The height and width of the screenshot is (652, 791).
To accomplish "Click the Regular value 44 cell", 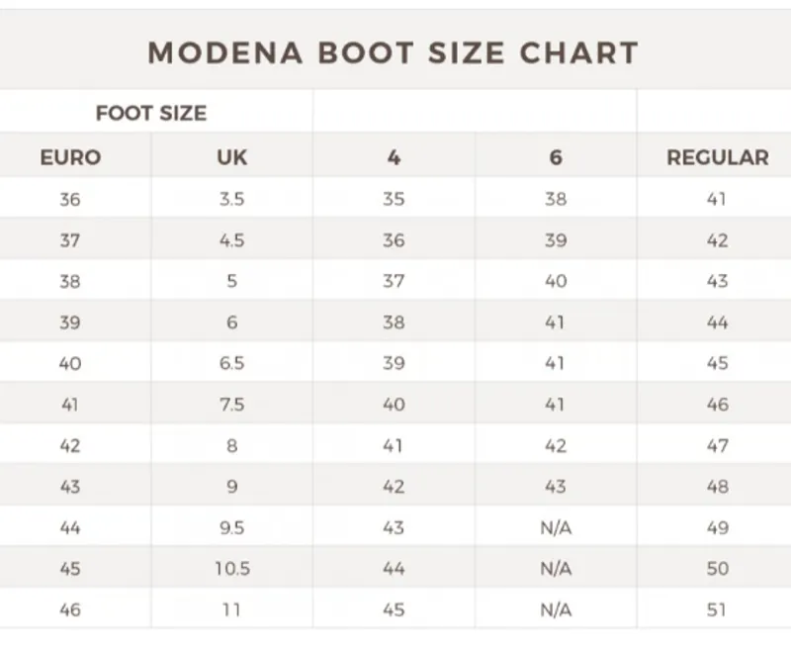I will [718, 322].
